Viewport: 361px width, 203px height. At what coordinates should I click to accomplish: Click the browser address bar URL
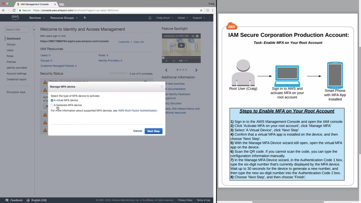tap(76, 10)
